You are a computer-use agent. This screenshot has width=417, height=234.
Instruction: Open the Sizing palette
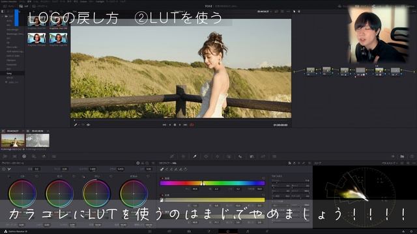coord(263,157)
